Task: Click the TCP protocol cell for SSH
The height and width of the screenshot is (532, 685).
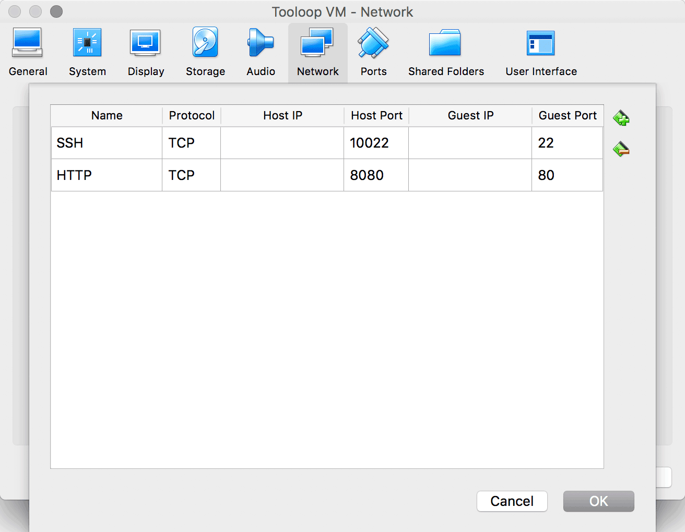Action: (192, 143)
